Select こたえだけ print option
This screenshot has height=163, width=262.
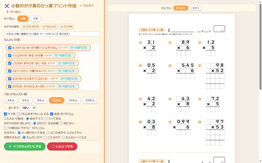coord(45,137)
